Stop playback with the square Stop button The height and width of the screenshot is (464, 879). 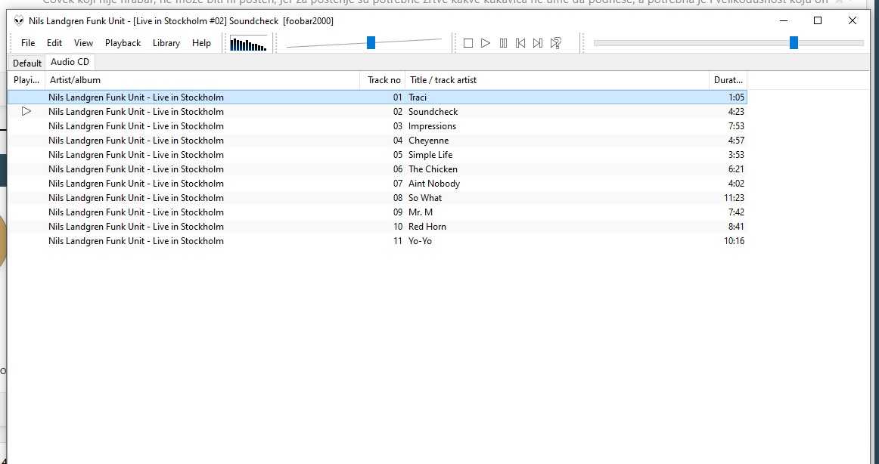tap(468, 43)
